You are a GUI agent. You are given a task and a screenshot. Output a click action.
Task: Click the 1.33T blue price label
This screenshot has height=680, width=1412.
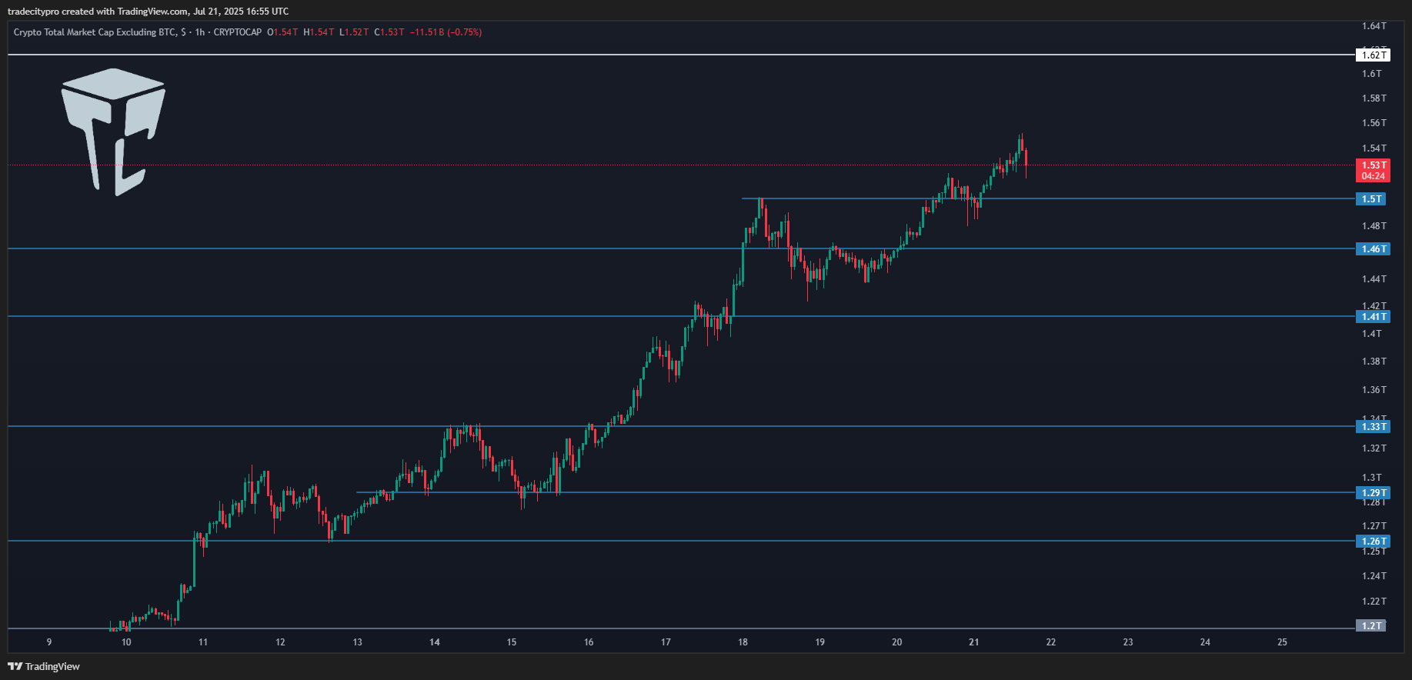coord(1373,426)
